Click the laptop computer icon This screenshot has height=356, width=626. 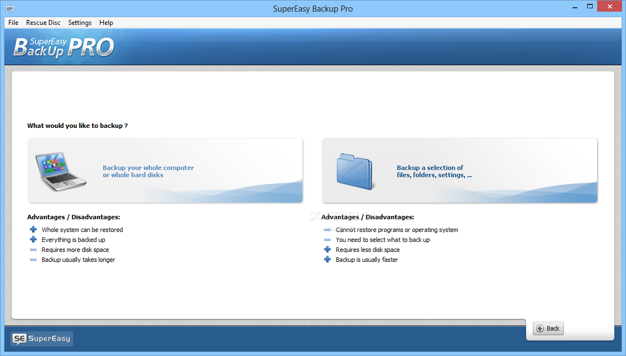60,171
